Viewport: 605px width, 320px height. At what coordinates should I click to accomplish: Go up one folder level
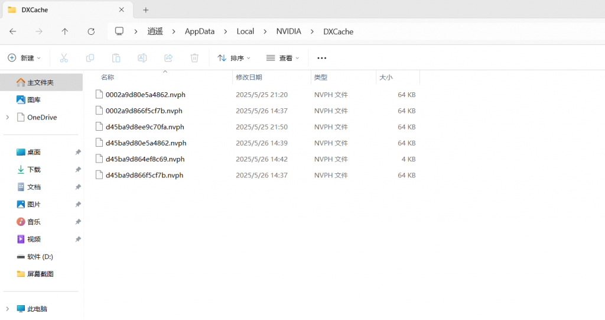pyautogui.click(x=65, y=31)
